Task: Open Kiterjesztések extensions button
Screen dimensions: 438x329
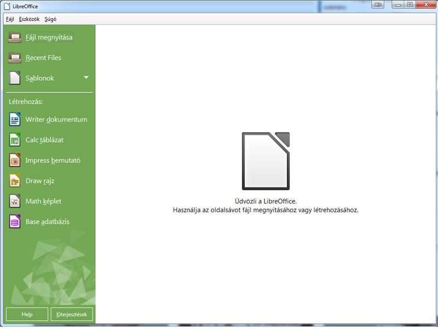Action: coord(72,314)
